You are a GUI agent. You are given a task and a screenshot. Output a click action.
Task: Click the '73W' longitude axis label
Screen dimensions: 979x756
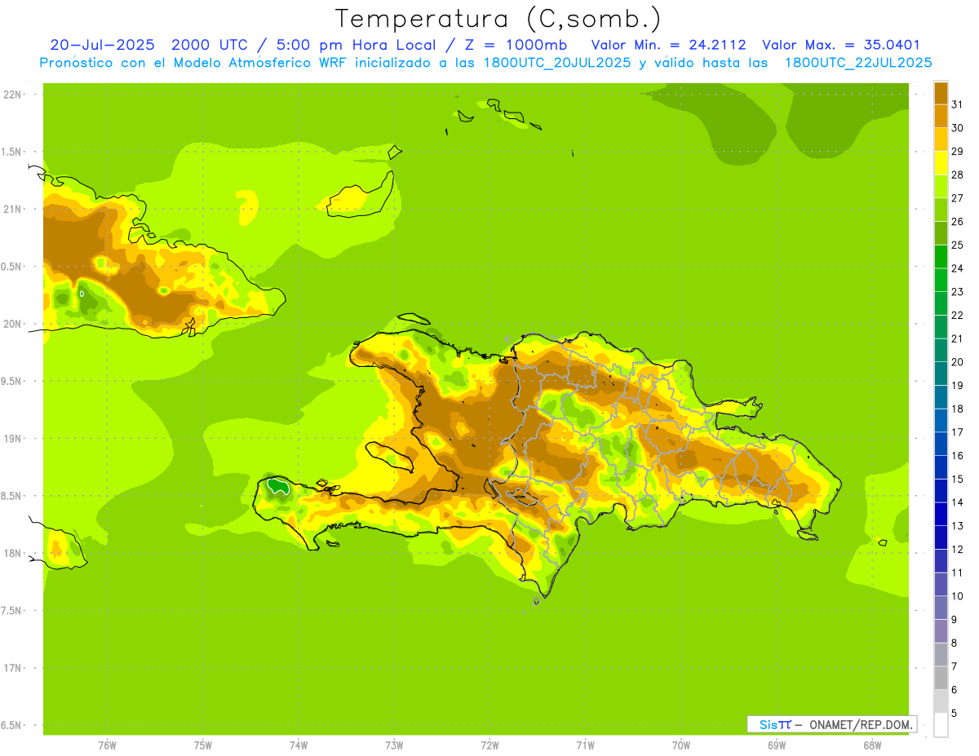(394, 745)
